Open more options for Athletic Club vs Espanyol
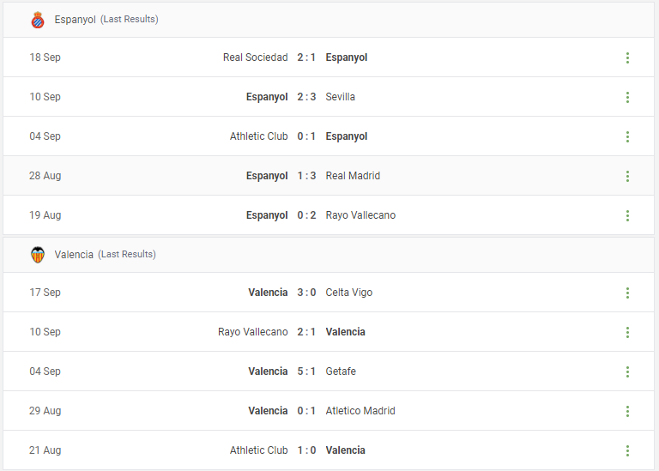 point(627,137)
